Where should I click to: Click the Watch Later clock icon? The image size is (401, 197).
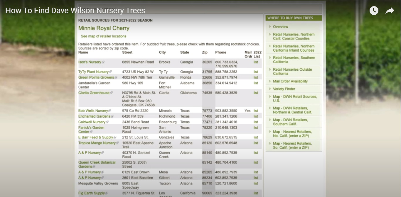click(x=374, y=11)
